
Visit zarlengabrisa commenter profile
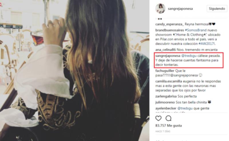pos(166,96)
